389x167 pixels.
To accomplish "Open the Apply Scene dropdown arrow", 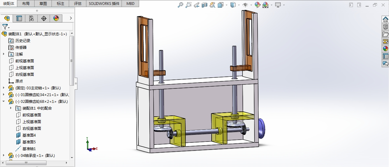I will tap(271, 5).
